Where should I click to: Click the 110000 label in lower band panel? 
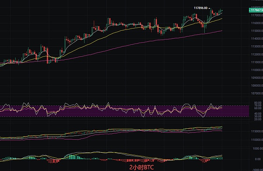257,140
